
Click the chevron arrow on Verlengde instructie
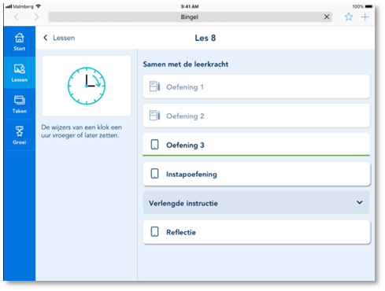360,202
